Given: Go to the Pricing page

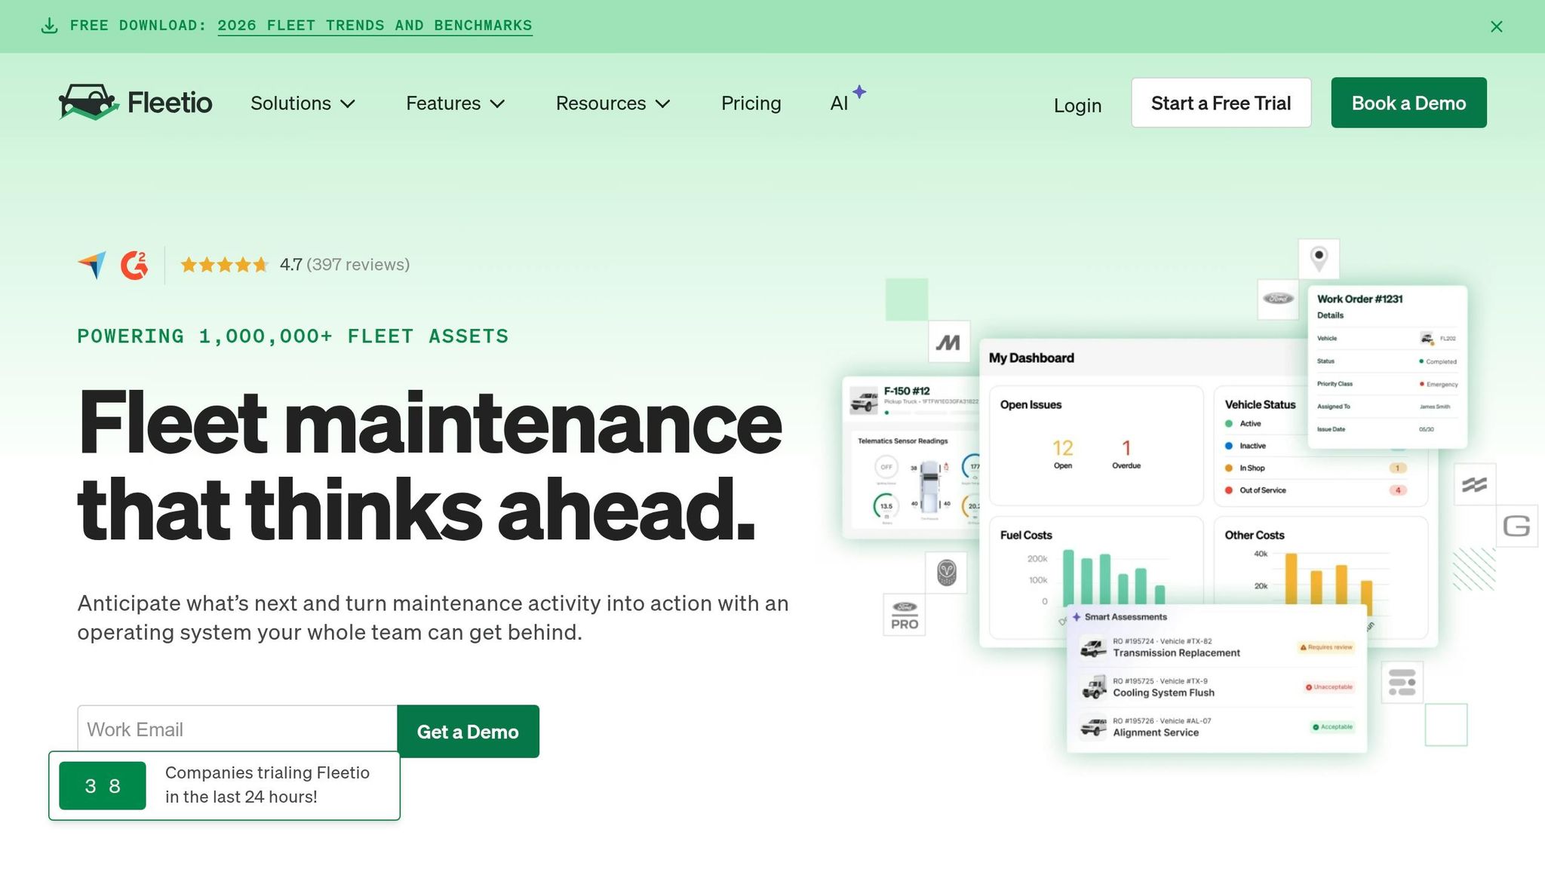Looking at the screenshot, I should point(751,103).
